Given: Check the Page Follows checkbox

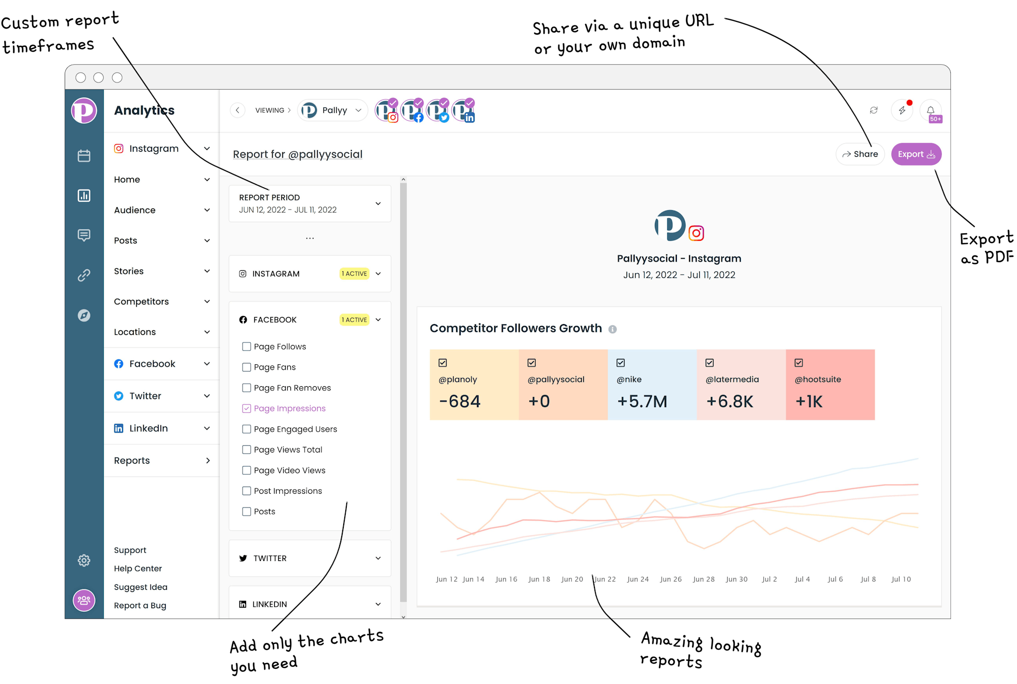Looking at the screenshot, I should point(247,347).
